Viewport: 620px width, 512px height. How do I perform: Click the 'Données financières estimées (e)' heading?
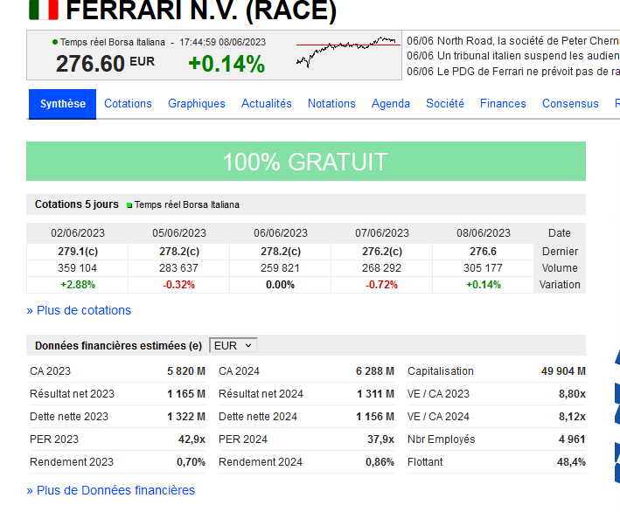pos(118,346)
